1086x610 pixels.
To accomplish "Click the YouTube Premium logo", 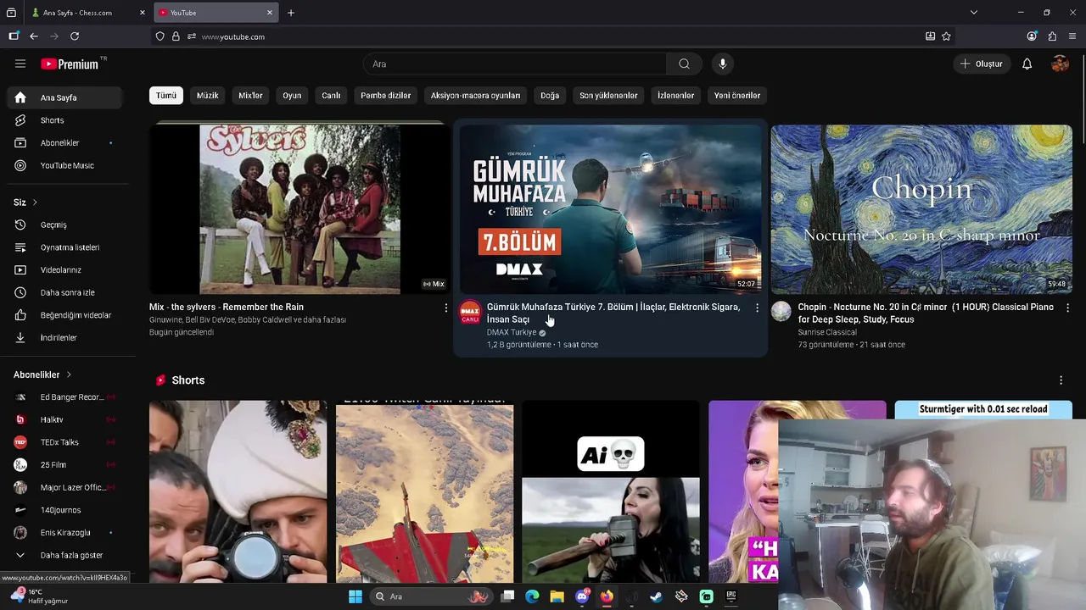I will tap(70, 64).
